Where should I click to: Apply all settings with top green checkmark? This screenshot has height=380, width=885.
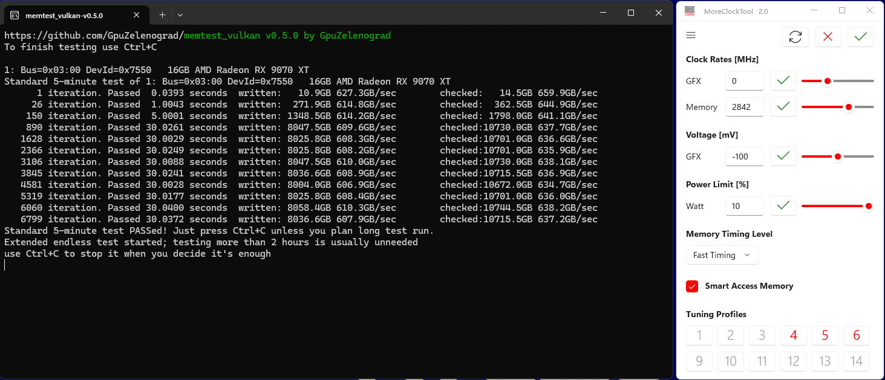tap(861, 37)
